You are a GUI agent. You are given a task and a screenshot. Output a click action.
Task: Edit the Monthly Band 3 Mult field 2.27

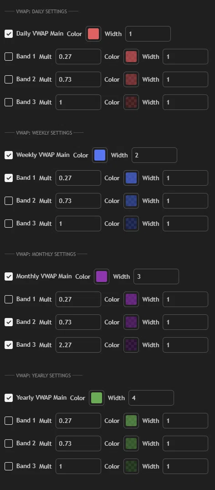[x=78, y=344]
